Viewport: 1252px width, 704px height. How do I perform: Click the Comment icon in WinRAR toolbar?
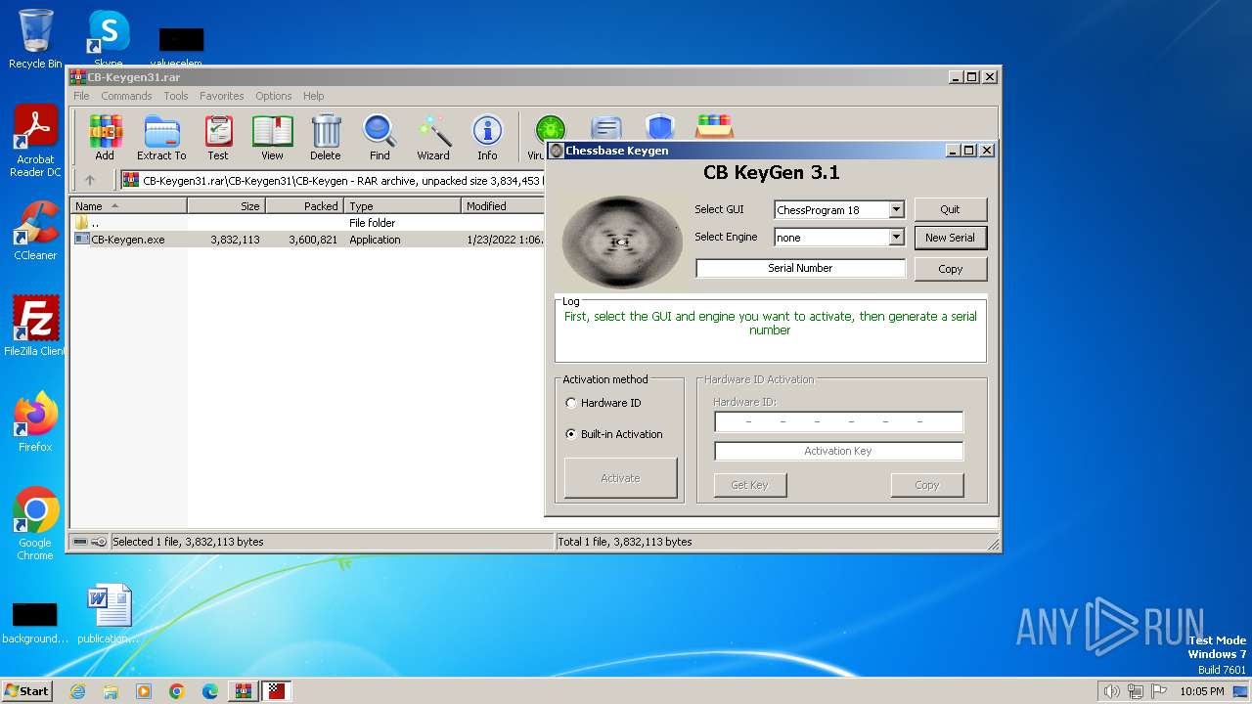[606, 127]
